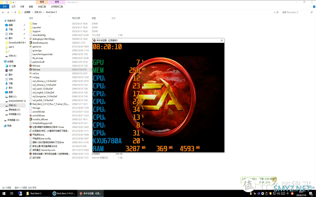Image resolution: width=316 pixels, height=197 pixels.
Task: Open the quick access toolbar dropdown
Action: pos(14,2)
